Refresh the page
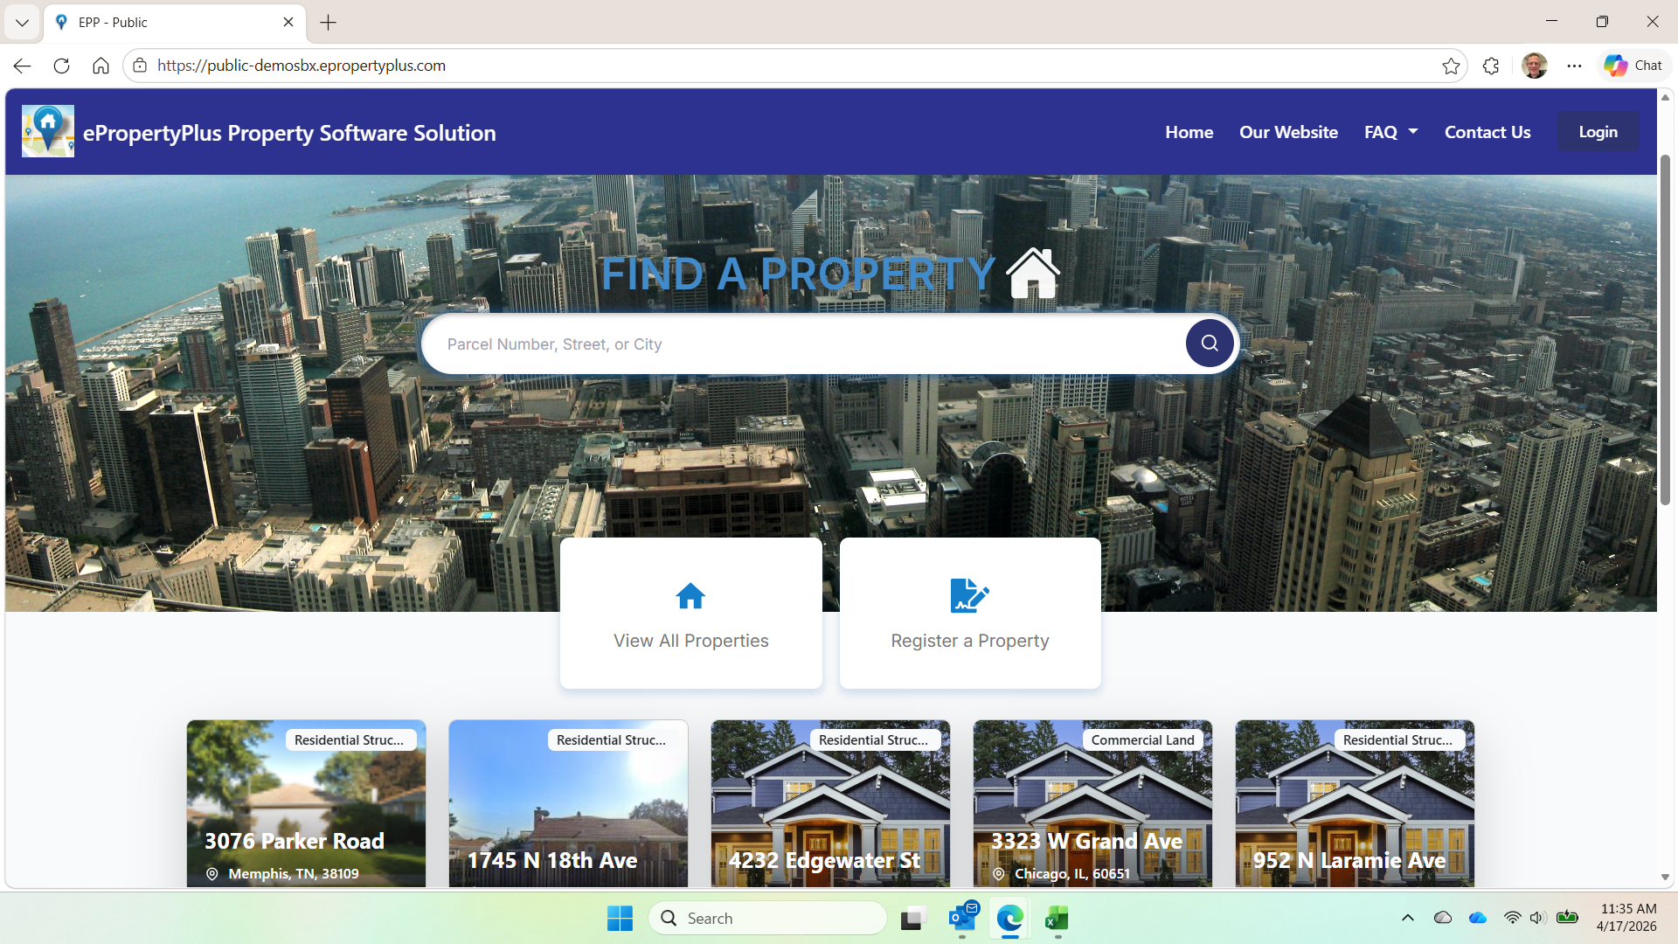 (61, 66)
